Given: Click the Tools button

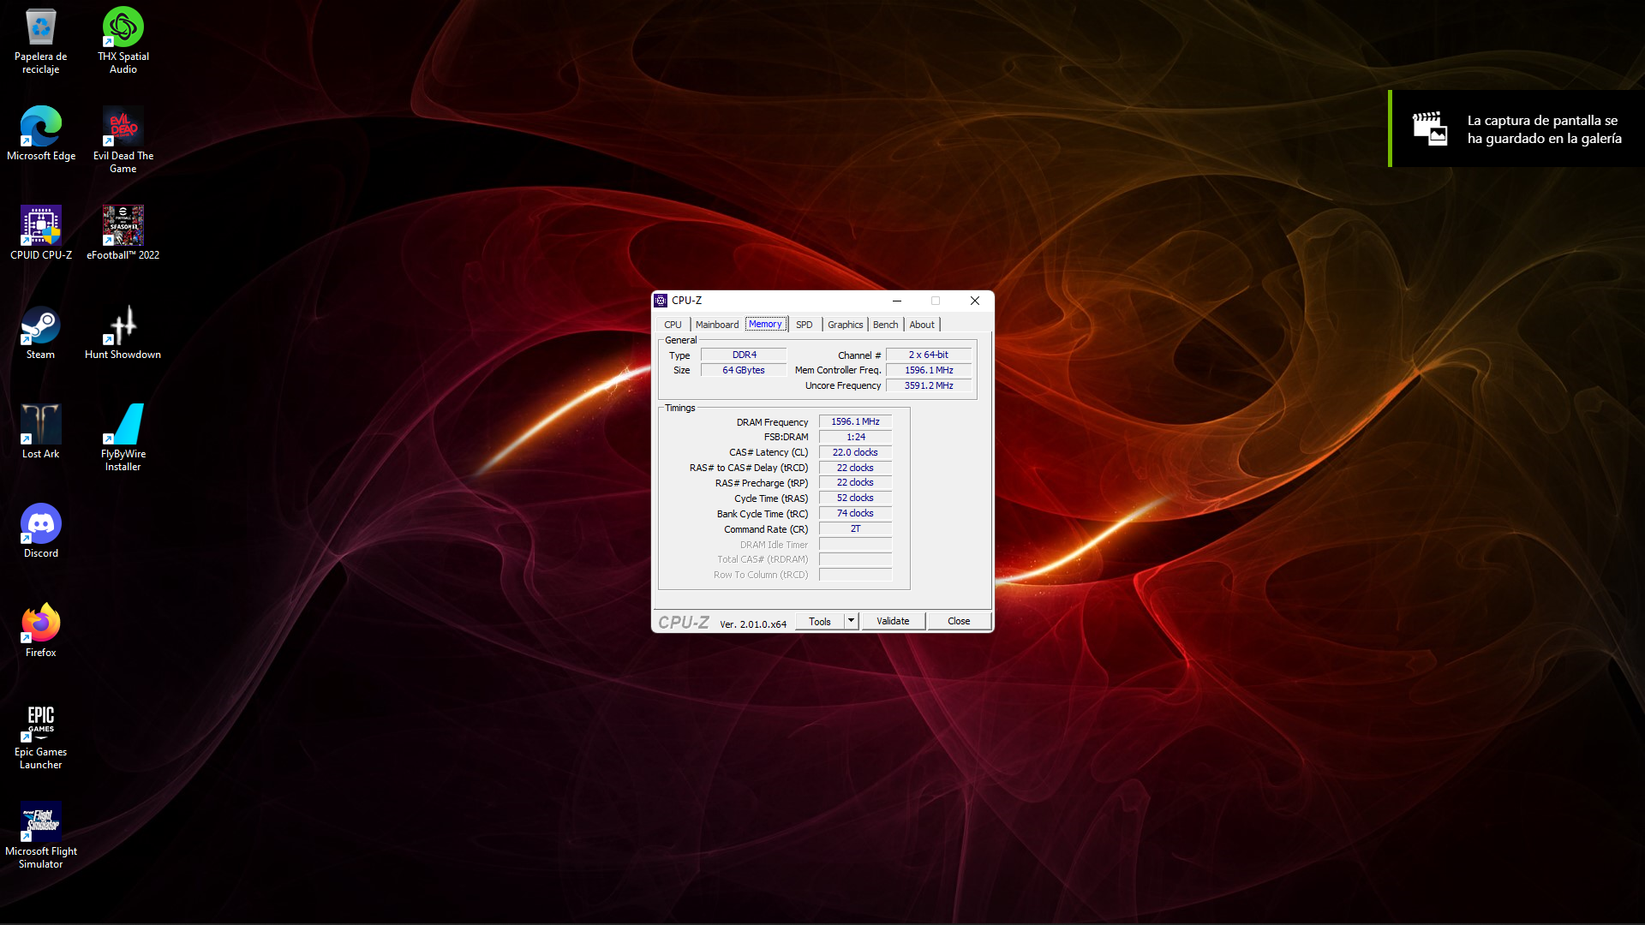Looking at the screenshot, I should [x=819, y=621].
